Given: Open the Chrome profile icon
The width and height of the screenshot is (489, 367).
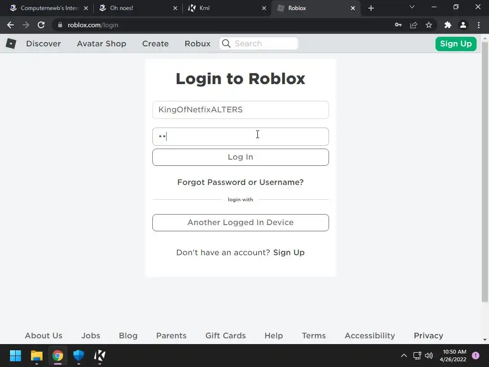Looking at the screenshot, I should point(463,25).
